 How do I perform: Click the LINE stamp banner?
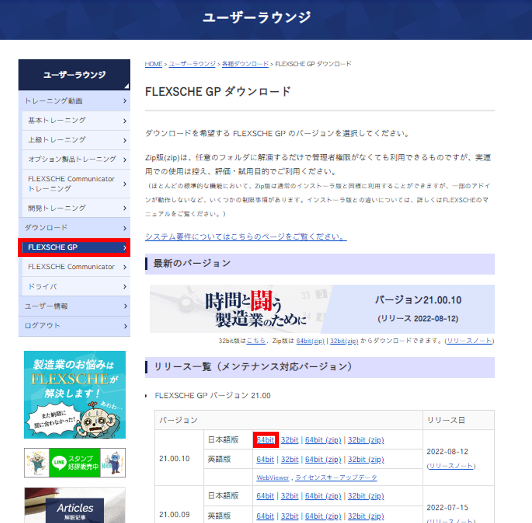(x=75, y=463)
